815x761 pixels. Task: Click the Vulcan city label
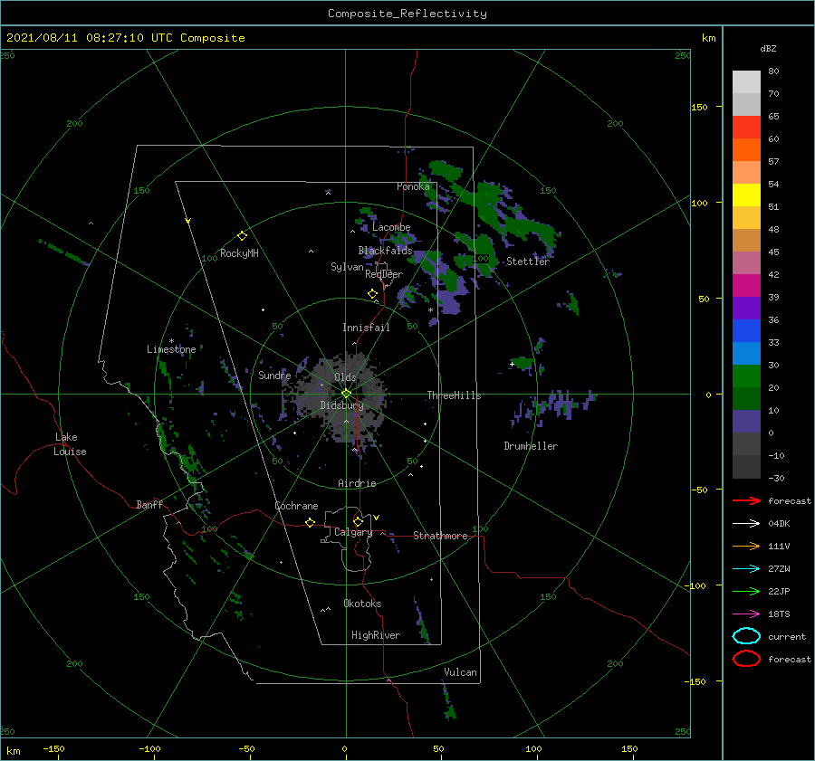point(460,672)
